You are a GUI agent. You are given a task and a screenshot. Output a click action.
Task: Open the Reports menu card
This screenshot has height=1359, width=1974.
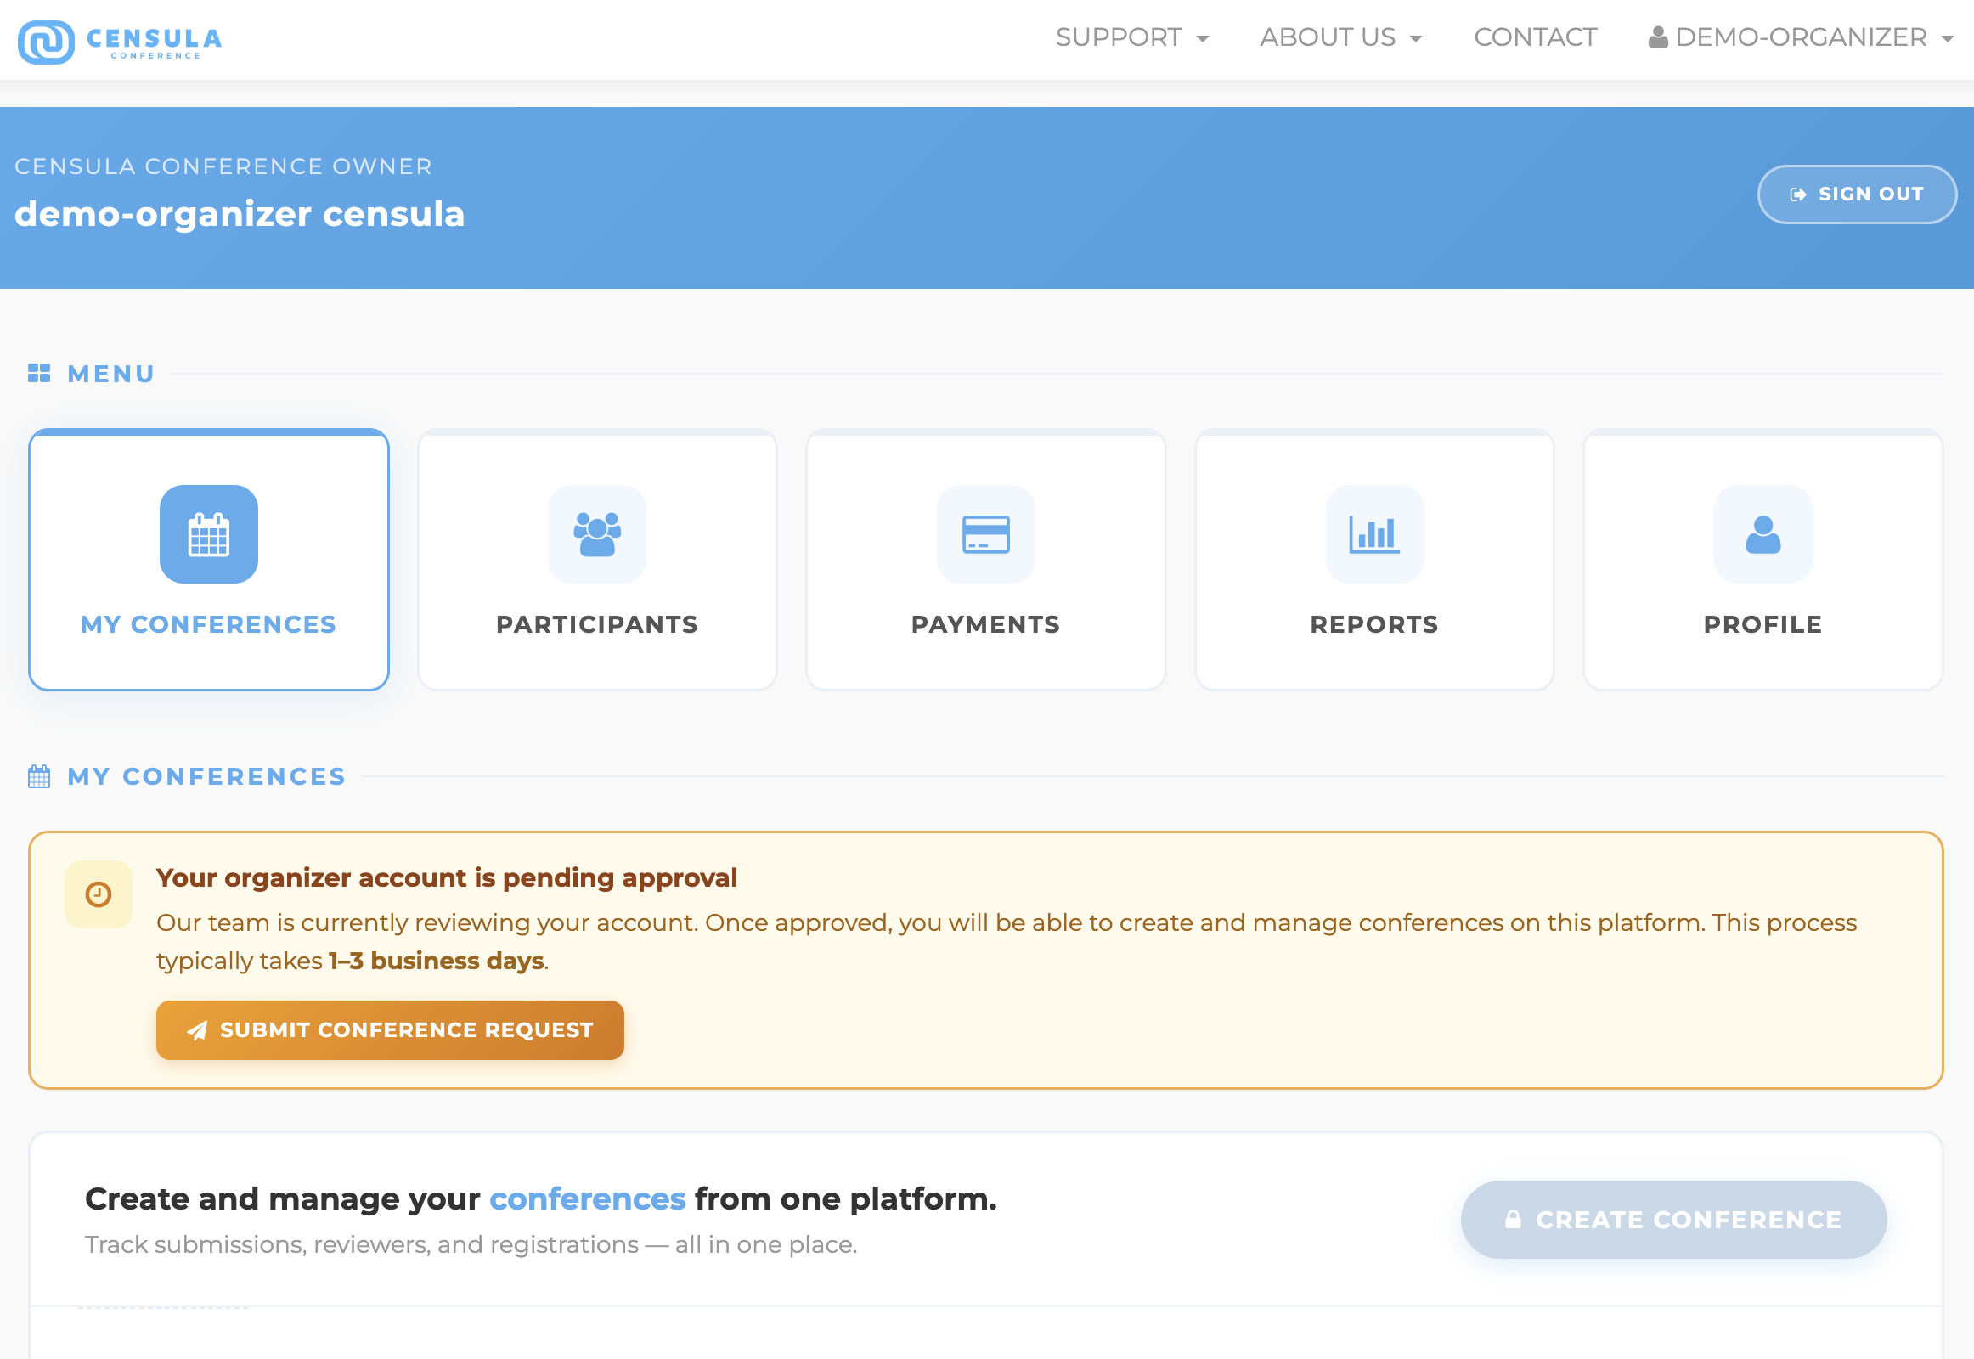pos(1374,561)
